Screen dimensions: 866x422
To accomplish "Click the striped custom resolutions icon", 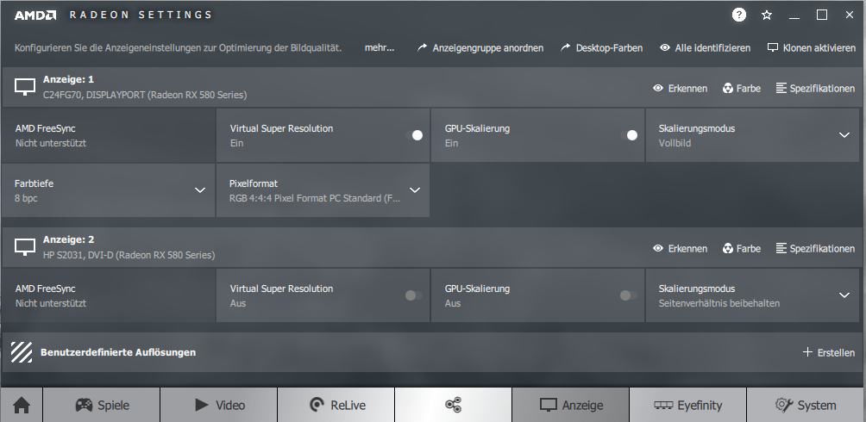I will click(x=22, y=352).
